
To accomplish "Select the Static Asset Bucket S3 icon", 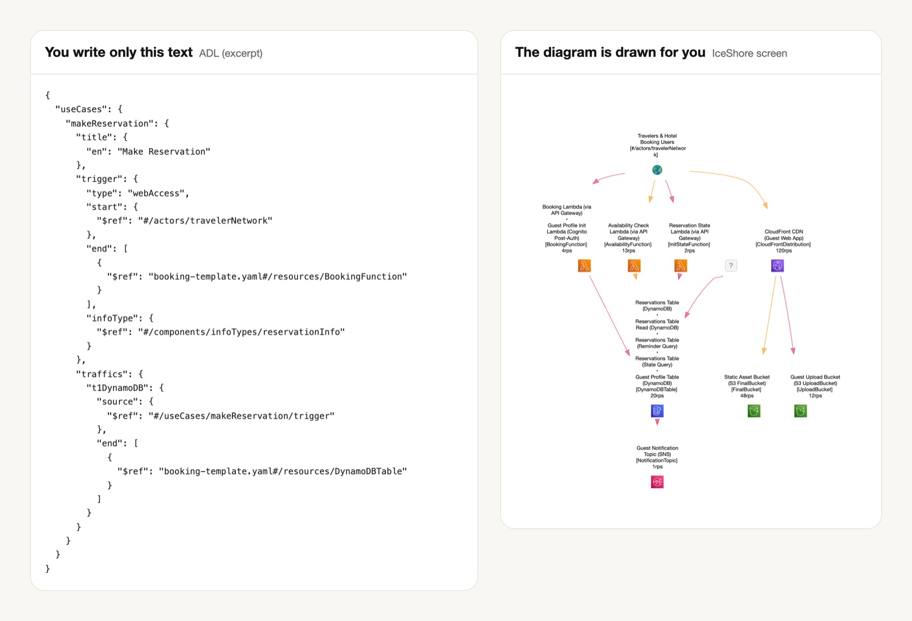I will pyautogui.click(x=754, y=411).
